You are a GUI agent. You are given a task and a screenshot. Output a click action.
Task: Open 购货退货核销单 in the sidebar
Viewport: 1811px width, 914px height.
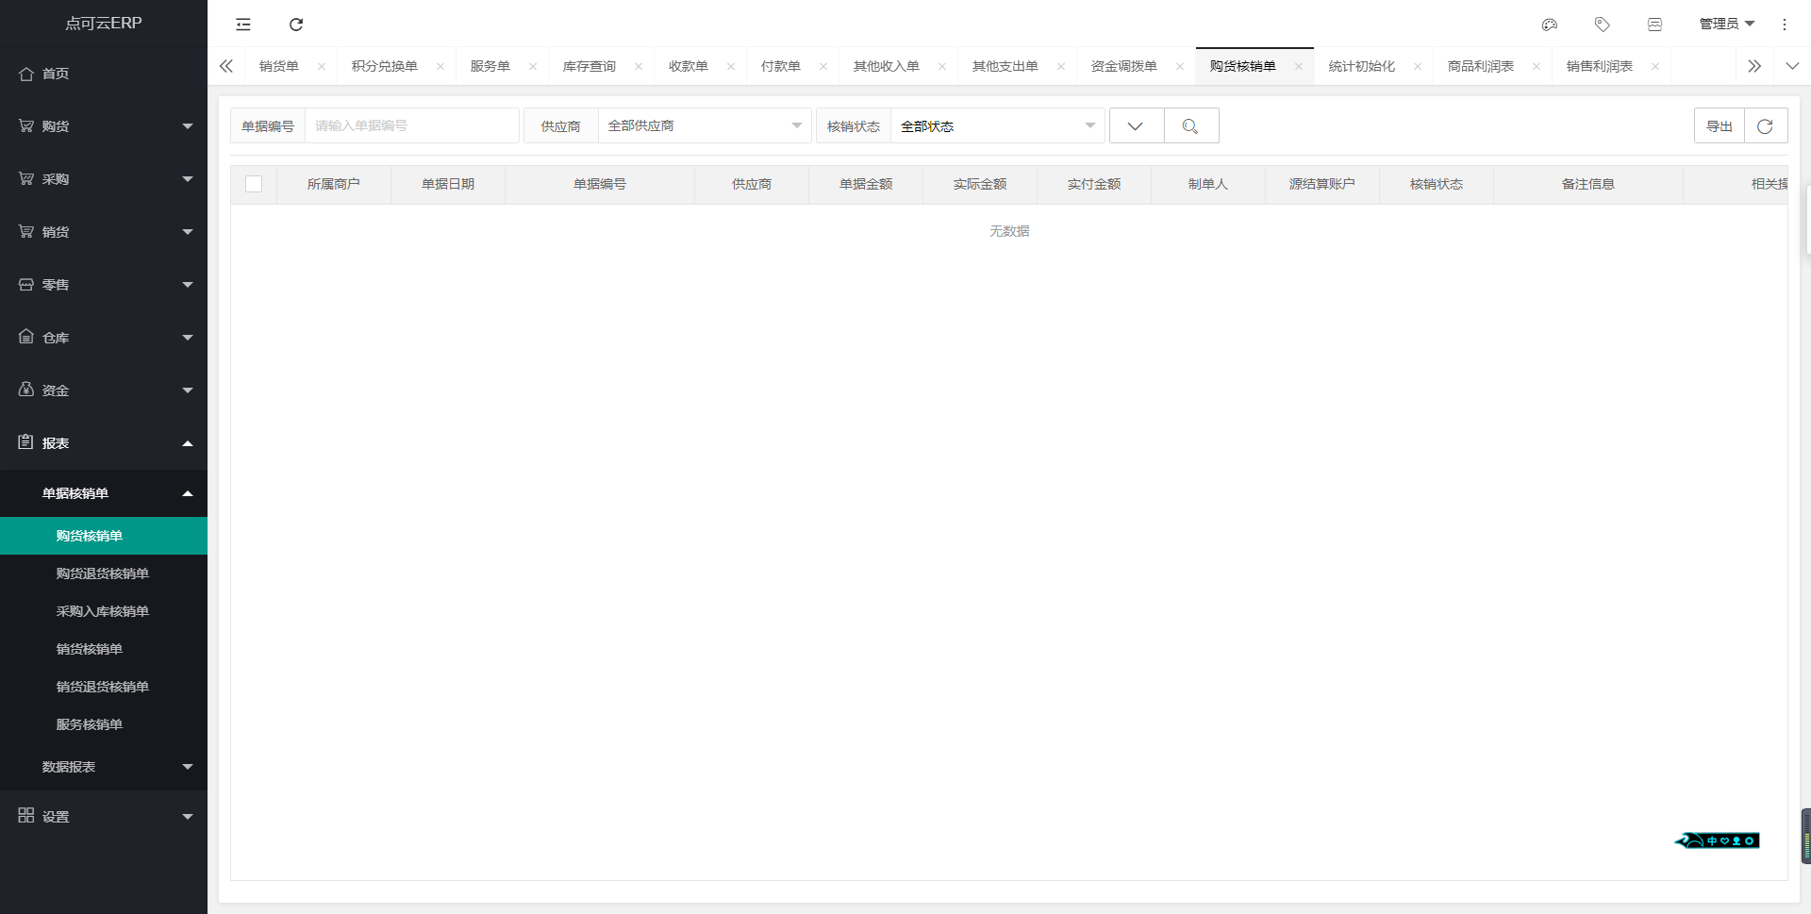[104, 573]
